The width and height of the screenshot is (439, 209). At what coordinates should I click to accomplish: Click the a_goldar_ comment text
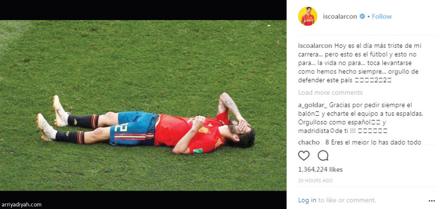pyautogui.click(x=360, y=118)
